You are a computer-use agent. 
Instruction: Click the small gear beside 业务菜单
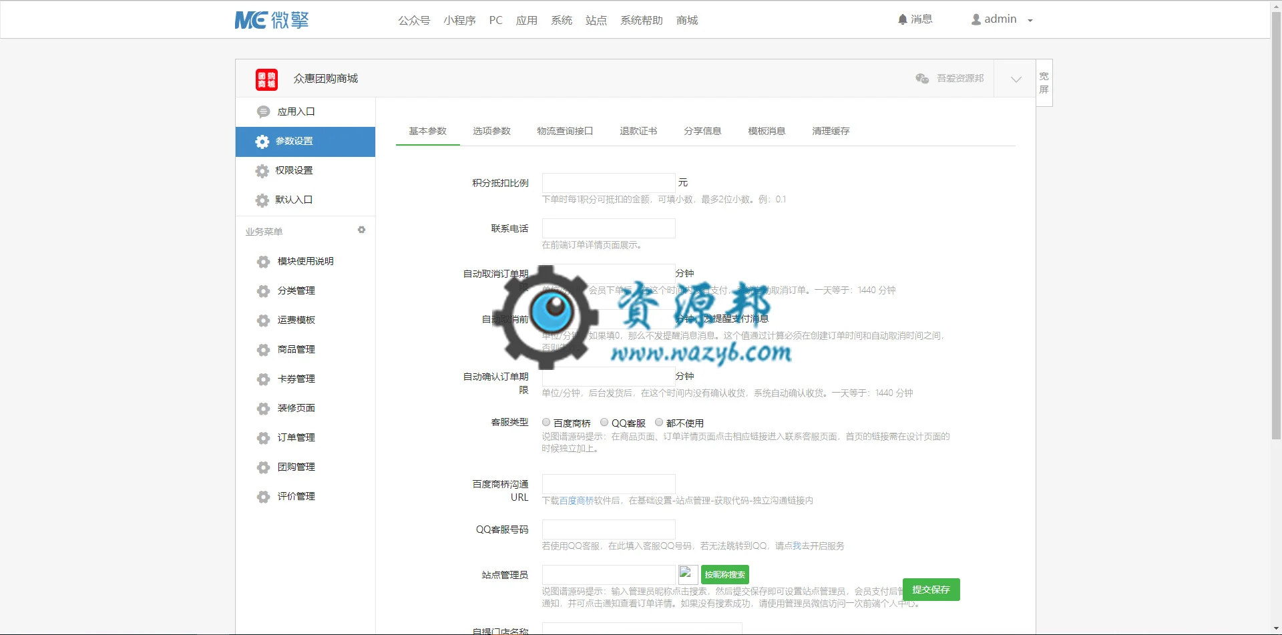click(x=361, y=230)
